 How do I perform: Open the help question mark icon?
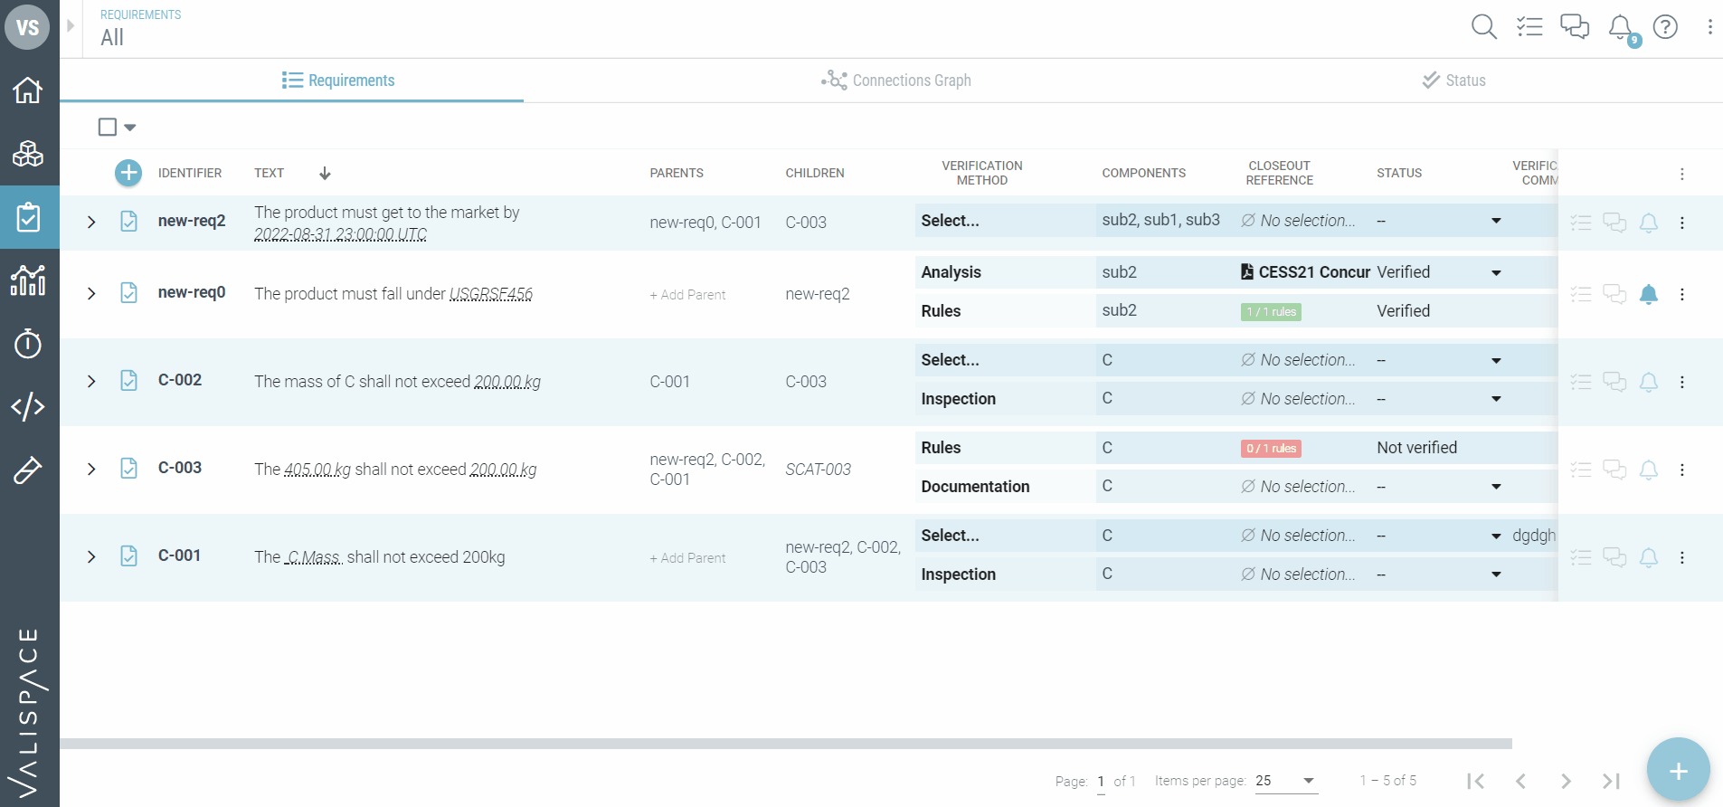1665,27
